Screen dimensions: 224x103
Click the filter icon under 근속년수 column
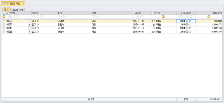coord(163,17)
